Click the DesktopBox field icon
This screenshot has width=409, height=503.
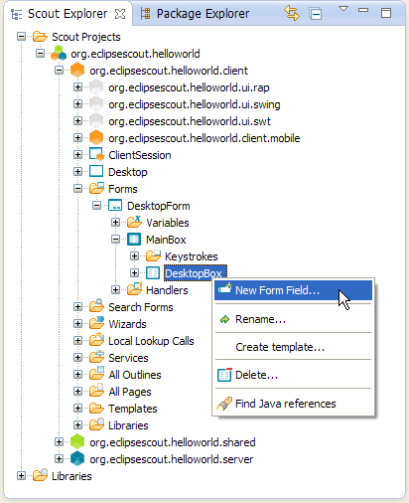point(153,273)
